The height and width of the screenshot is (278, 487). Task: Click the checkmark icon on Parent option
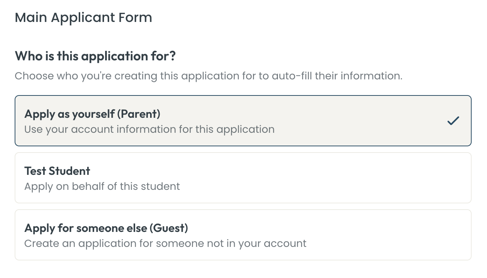click(453, 121)
